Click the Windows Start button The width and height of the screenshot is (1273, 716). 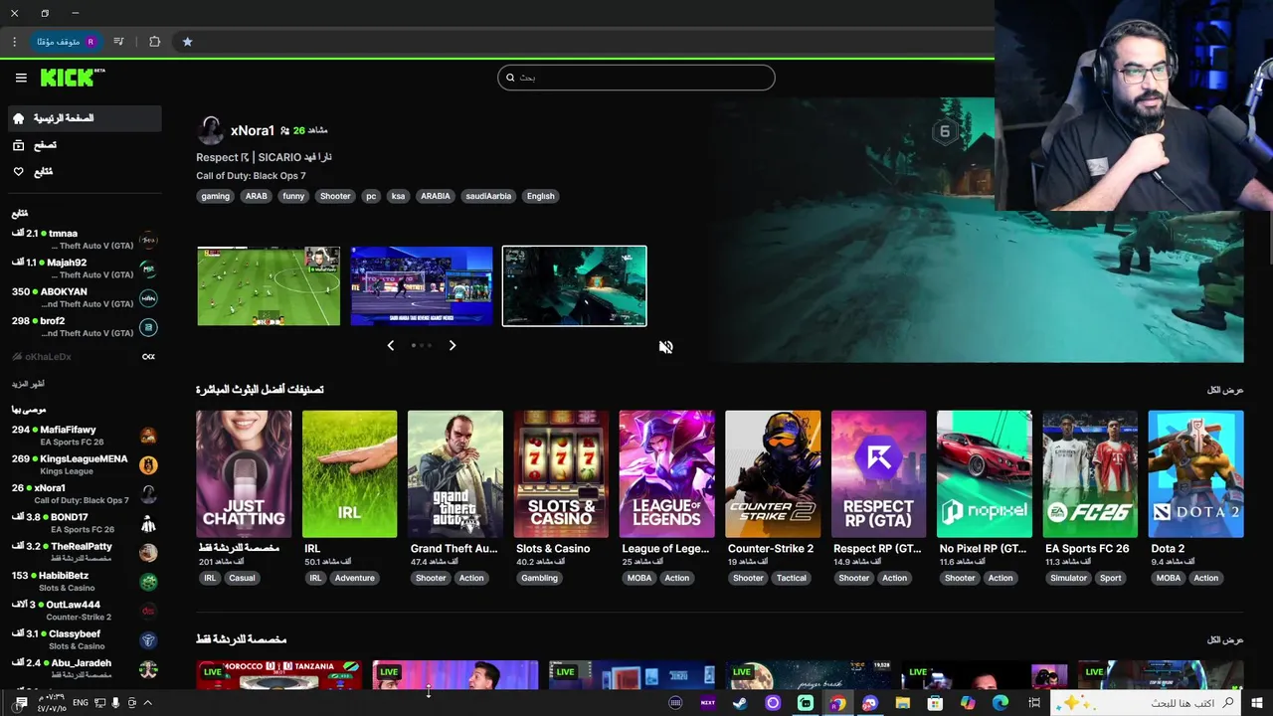(x=1257, y=703)
